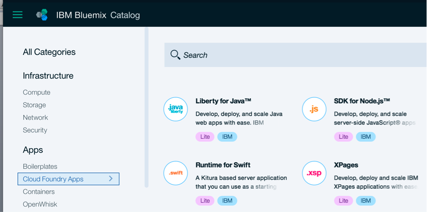The image size is (427, 212).
Task: Select the Runtime for Swift icon
Action: tap(175, 173)
